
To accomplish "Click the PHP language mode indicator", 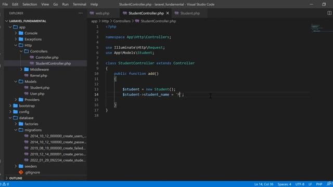I will [319, 184].
